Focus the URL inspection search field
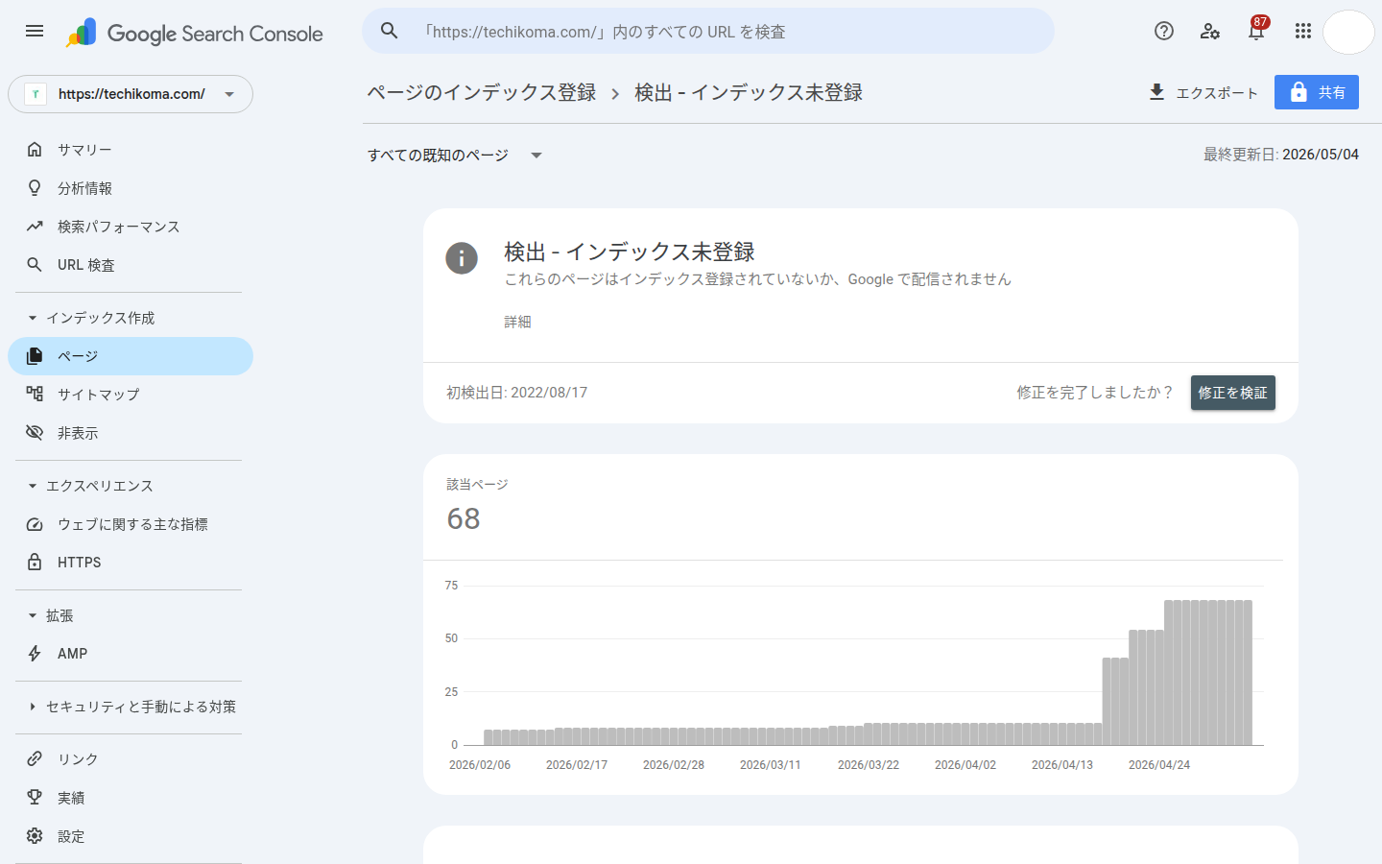Viewport: 1382px width, 864px height. pos(708,31)
